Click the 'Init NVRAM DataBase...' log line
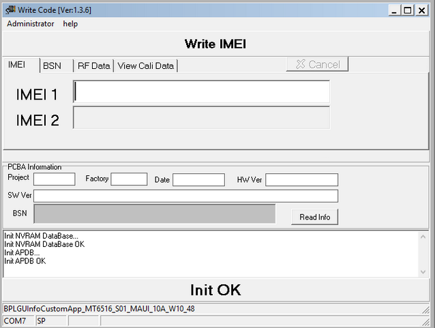This screenshot has width=435, height=328. pos(41,236)
